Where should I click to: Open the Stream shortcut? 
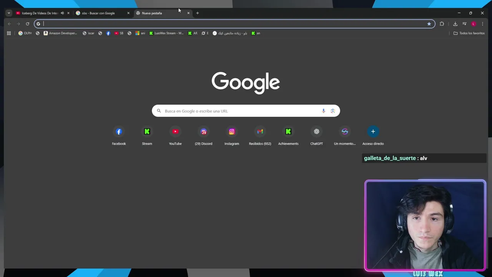[x=147, y=136]
